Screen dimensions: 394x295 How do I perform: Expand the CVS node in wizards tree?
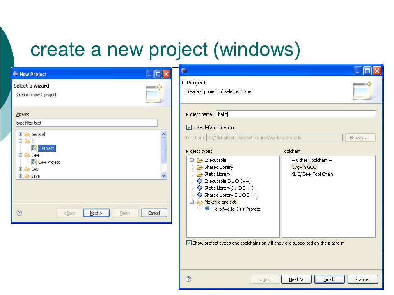(21, 169)
